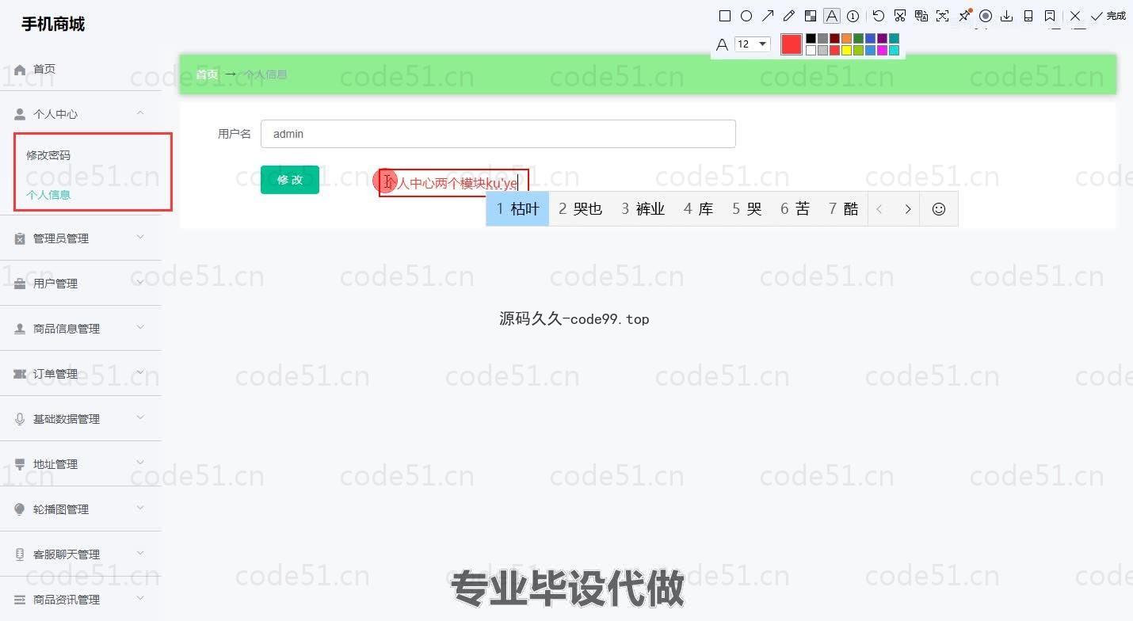Select the numbered marker tool
Viewport: 1133px width, 621px height.
853,16
